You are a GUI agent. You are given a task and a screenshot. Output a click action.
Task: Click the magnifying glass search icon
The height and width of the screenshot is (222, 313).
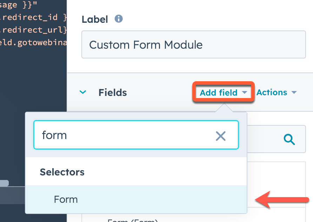pyautogui.click(x=289, y=139)
